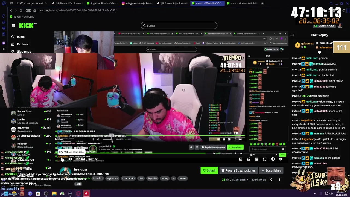Open AruberutoMakoto IRL channel

[31, 137]
